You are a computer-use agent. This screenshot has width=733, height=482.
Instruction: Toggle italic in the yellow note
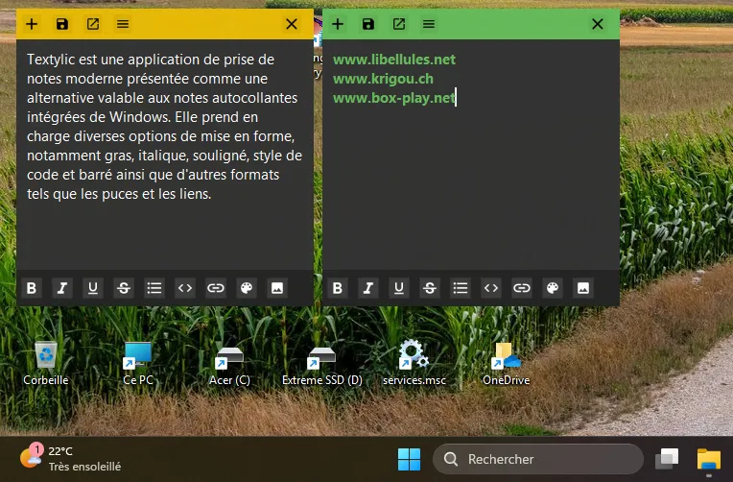pos(62,288)
